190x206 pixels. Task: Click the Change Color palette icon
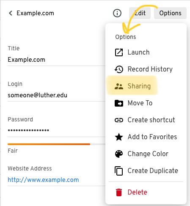click(x=119, y=154)
